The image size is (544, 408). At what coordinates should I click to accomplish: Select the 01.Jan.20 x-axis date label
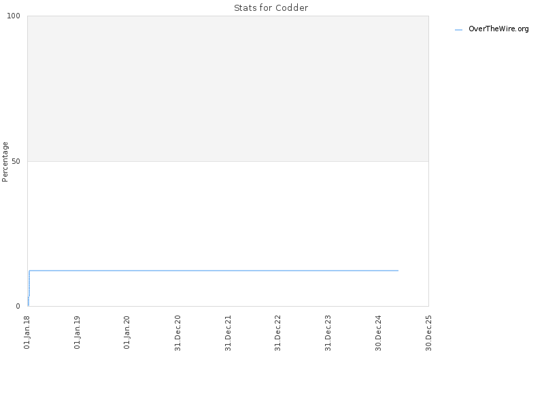click(127, 333)
